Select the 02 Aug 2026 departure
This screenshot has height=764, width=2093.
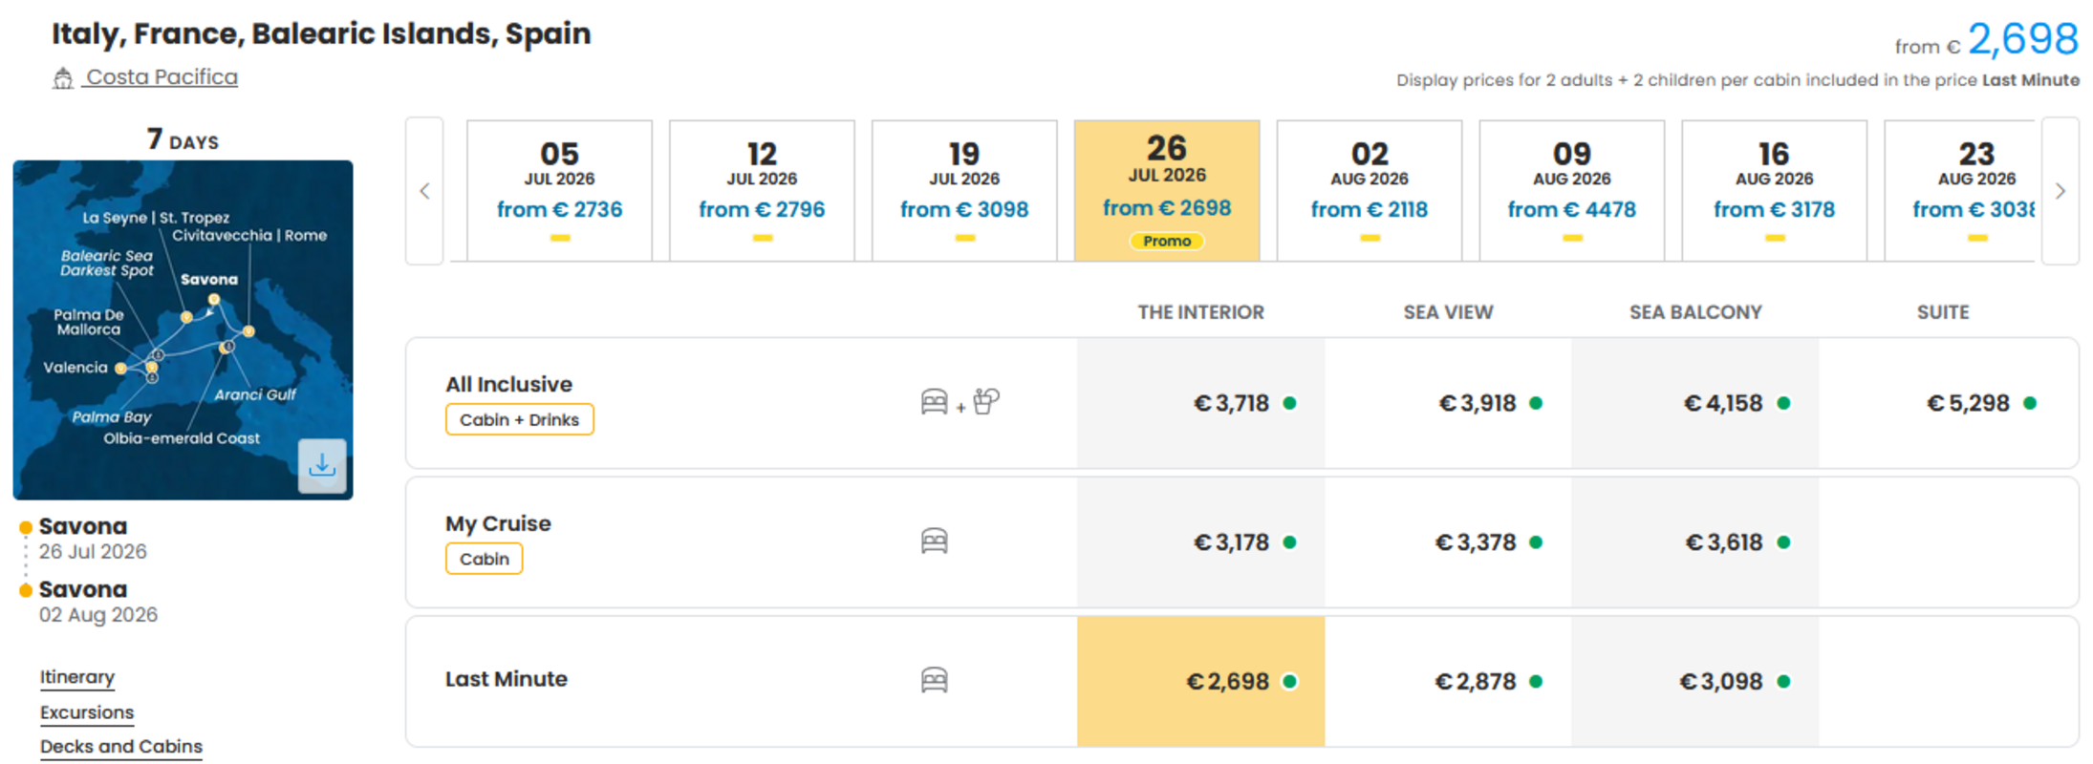pos(1370,190)
